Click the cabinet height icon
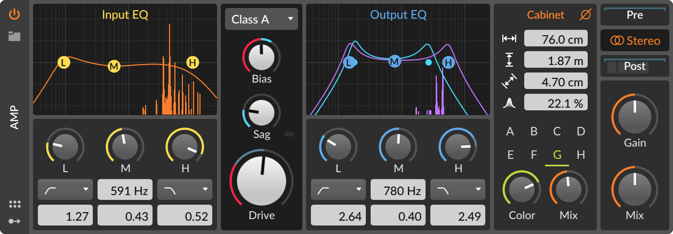 (x=509, y=60)
